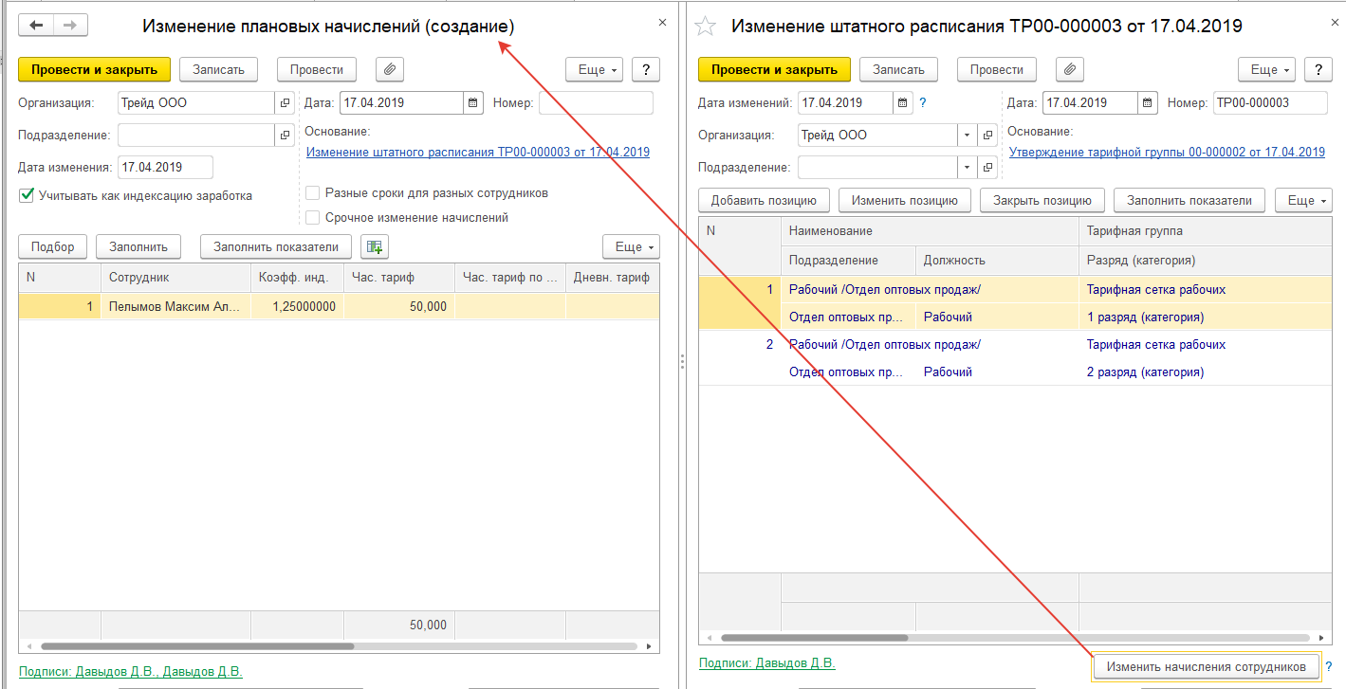1346x689 pixels.
Task: Click Заполнить показатели above the Сотрудник table
Action: click(x=276, y=246)
